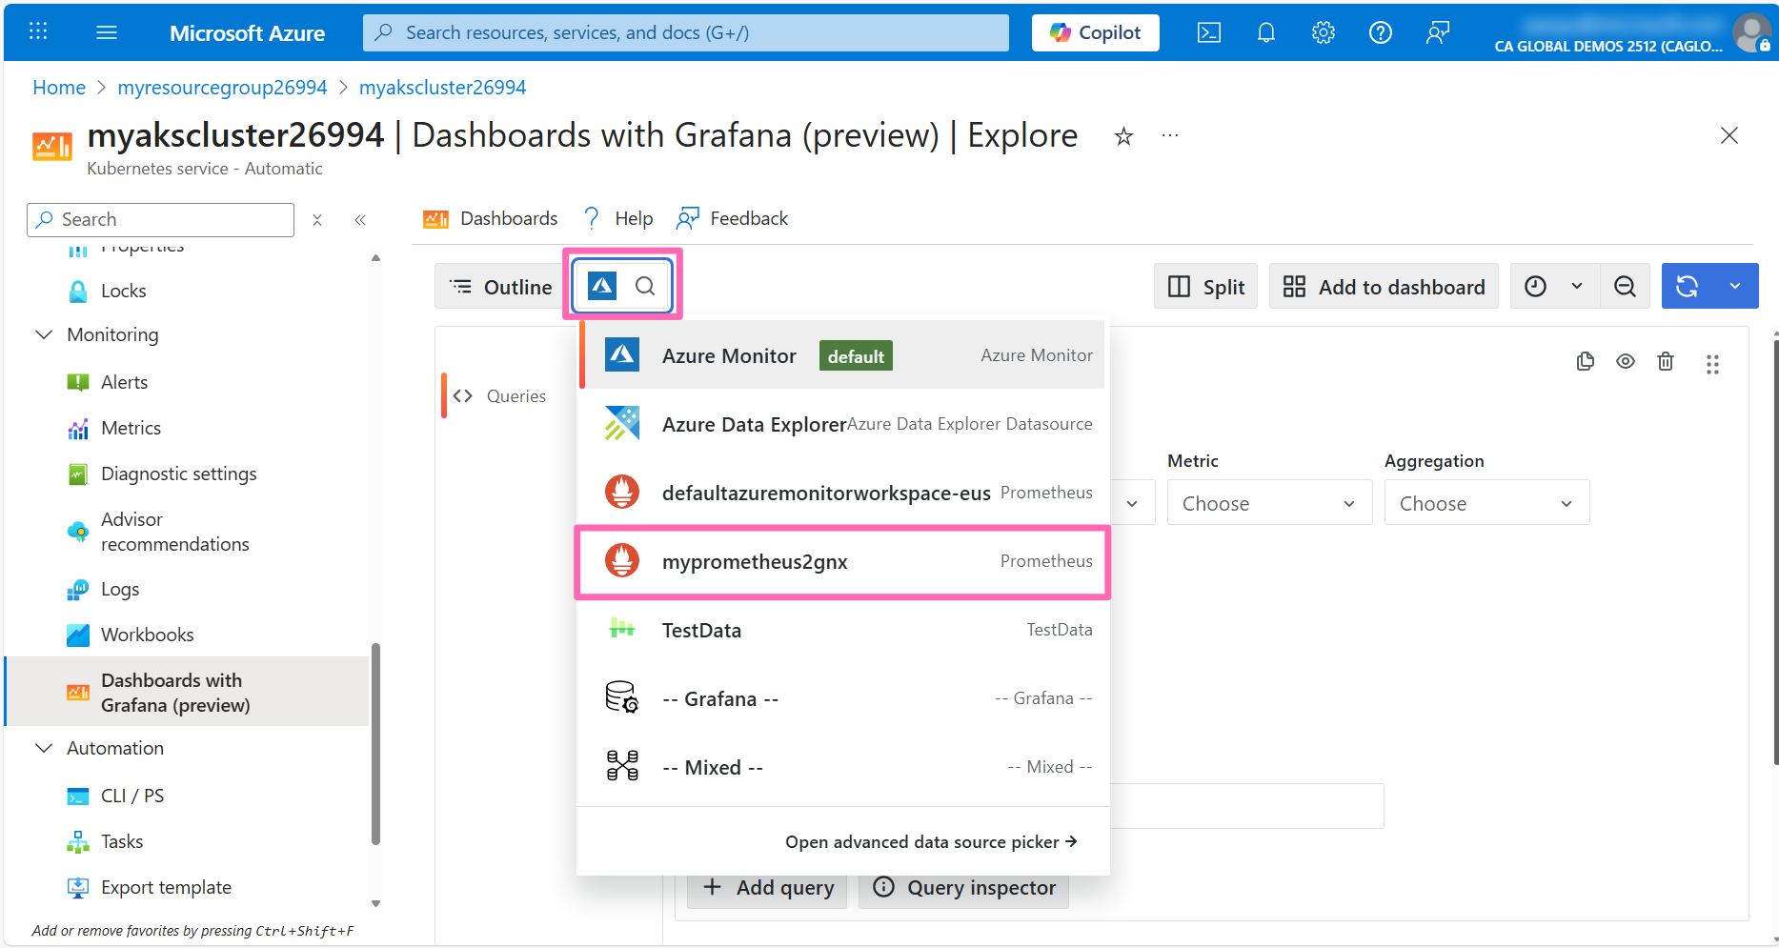
Task: Open portal settings gear
Action: point(1323,32)
